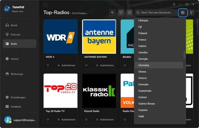Screen dimensions: 199x128
Task: Click Aufnehmen on ANTENNE BAYERN
Action: pos(107,65)
